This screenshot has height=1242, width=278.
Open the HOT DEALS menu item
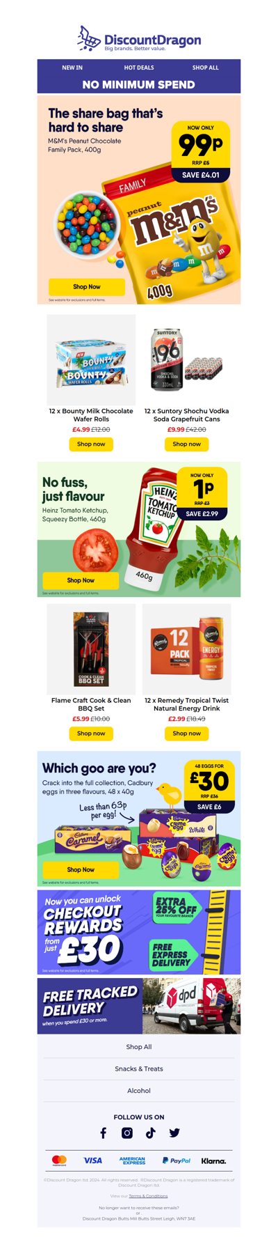139,68
